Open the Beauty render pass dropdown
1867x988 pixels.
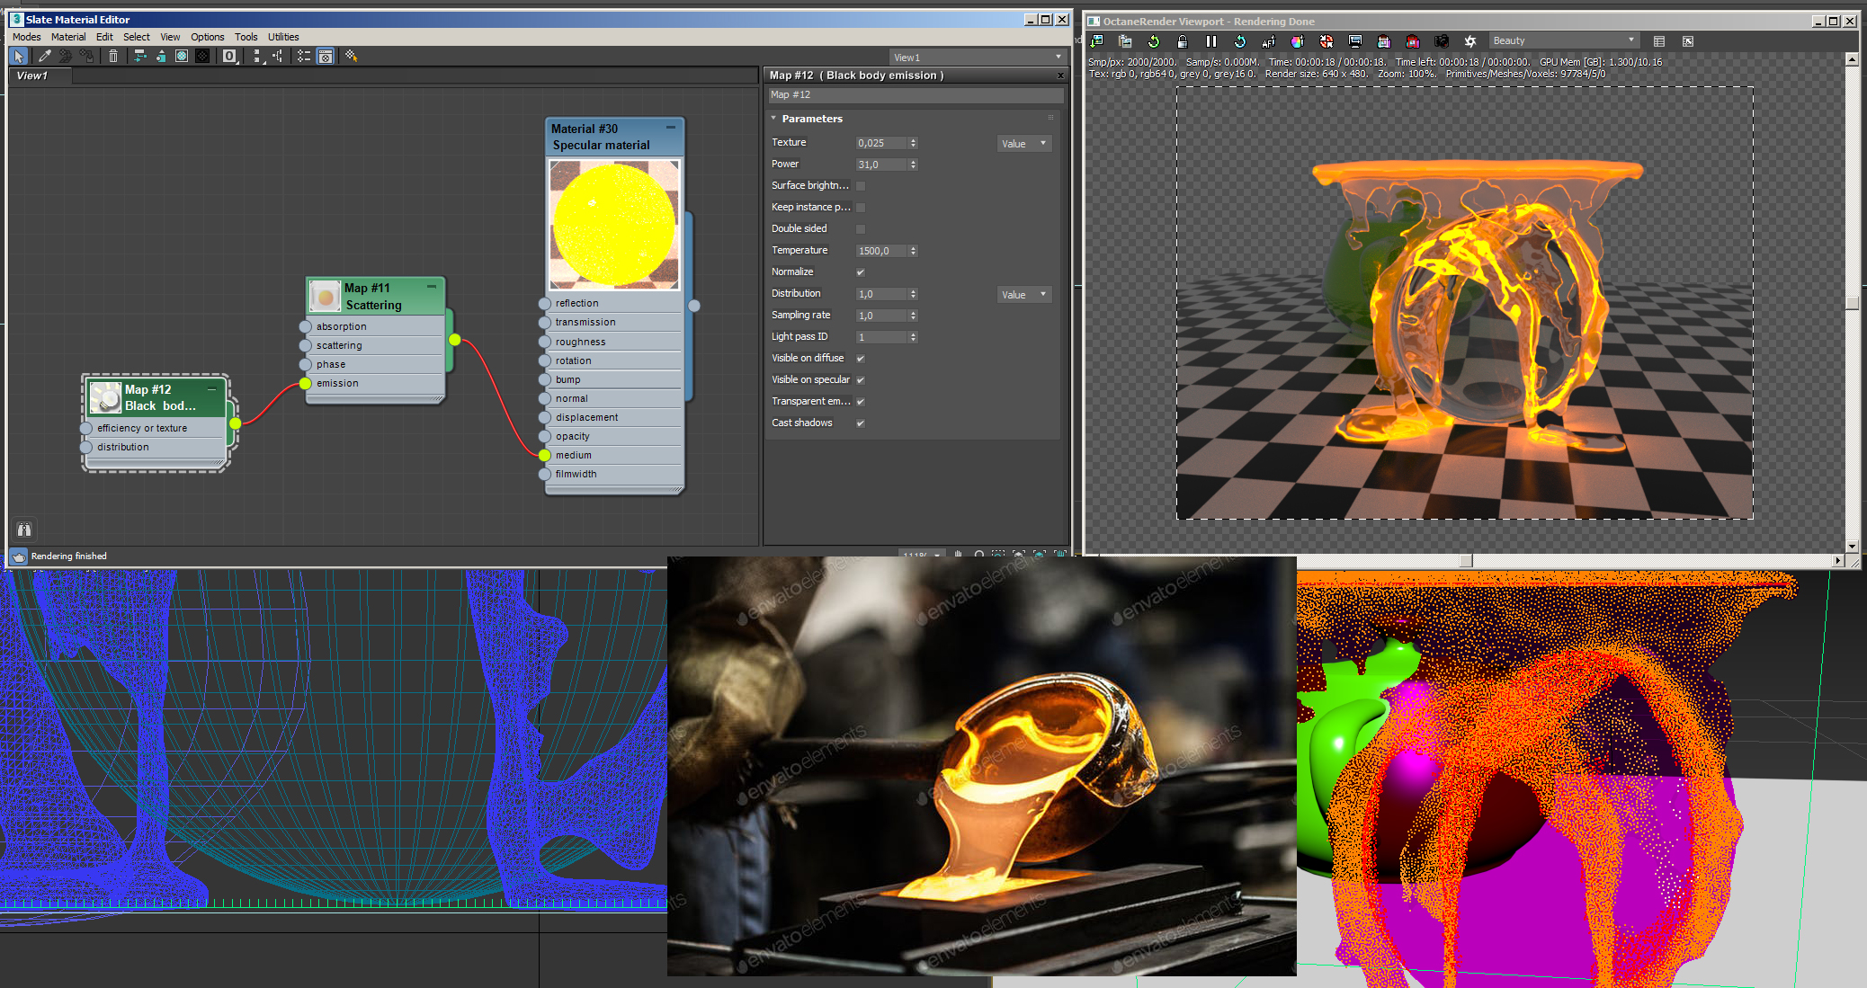tap(1563, 40)
